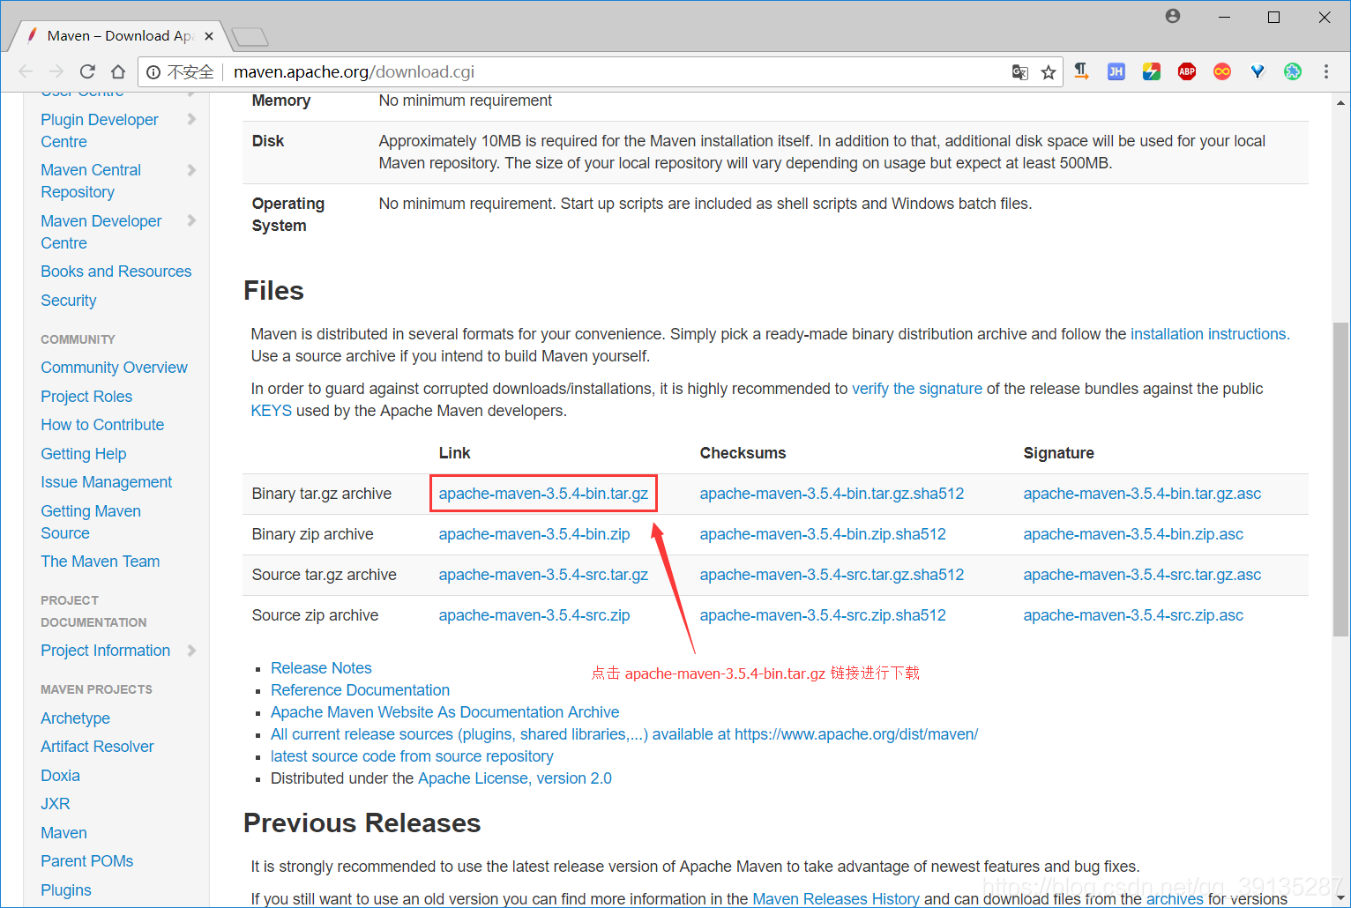Open the paragraph-arrow extension icon
1351x908 pixels.
tap(1081, 71)
